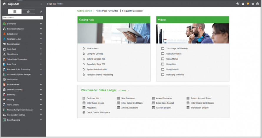Click the Search menu input field
The image size is (262, 138).
23,18
